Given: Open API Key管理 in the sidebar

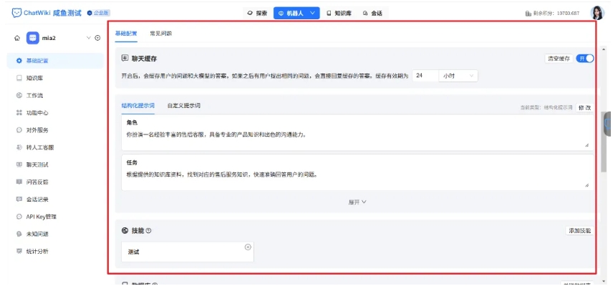Looking at the screenshot, I should click(41, 217).
